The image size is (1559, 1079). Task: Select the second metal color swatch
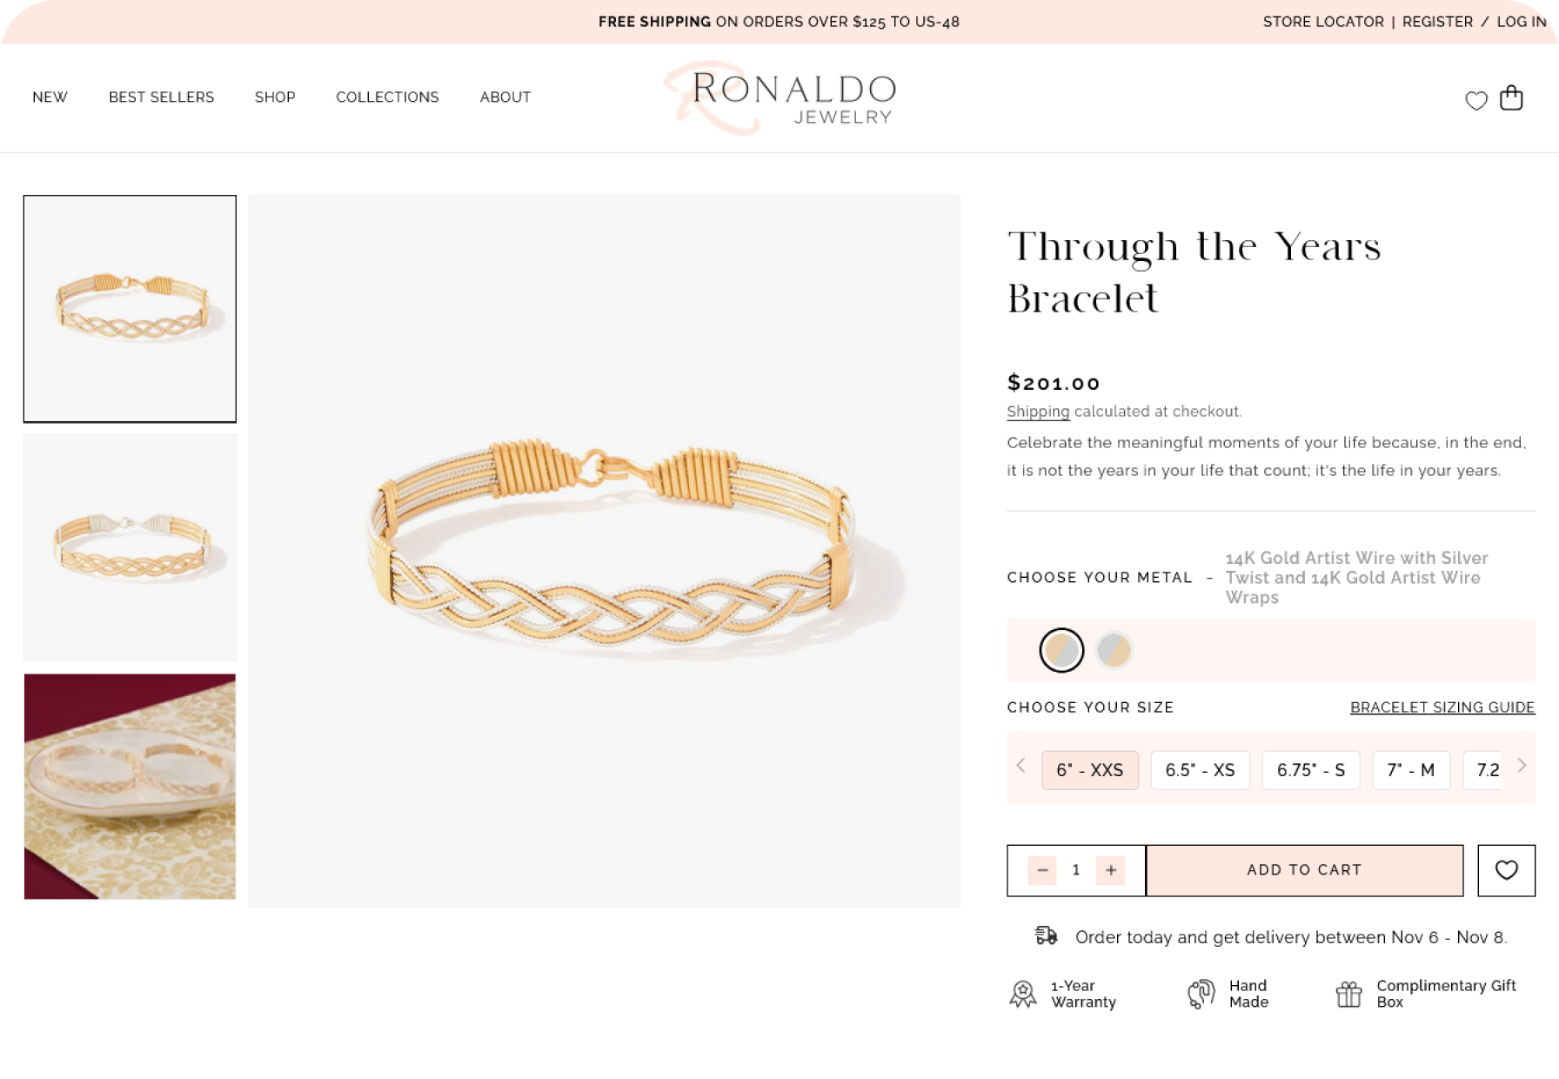coord(1114,650)
